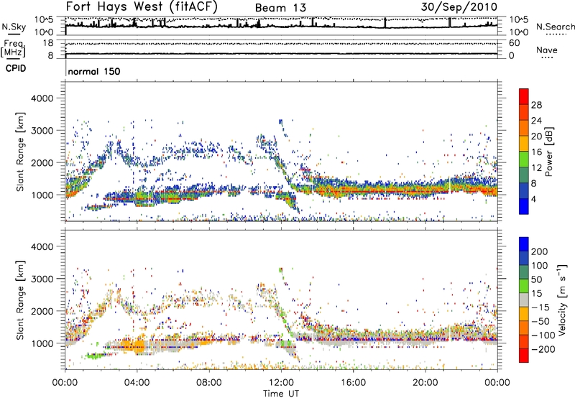Click the '10^5' label beside N.Search

pos(518,19)
